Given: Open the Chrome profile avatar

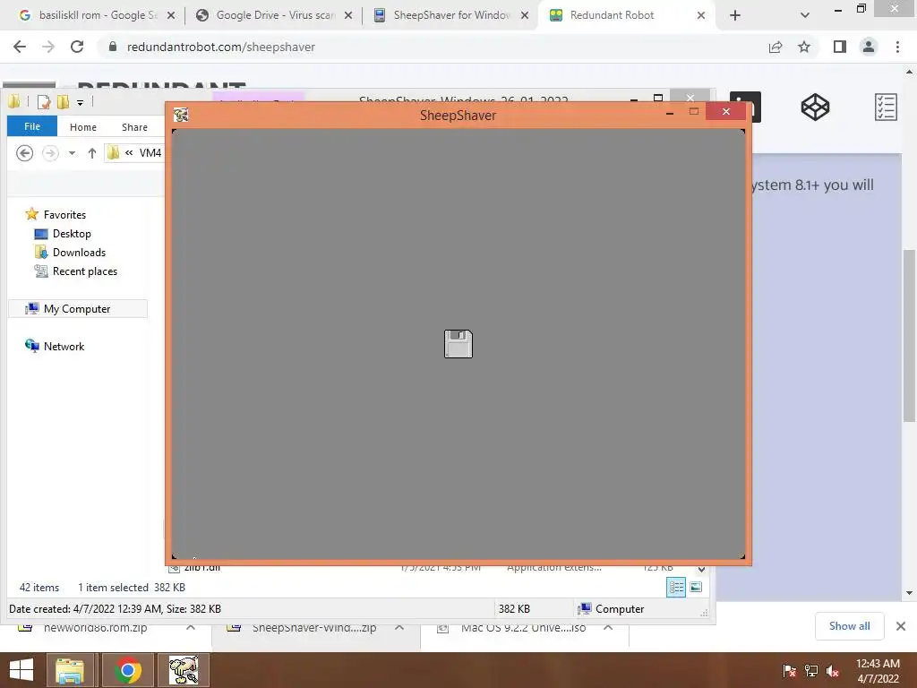Looking at the screenshot, I should pyautogui.click(x=869, y=47).
